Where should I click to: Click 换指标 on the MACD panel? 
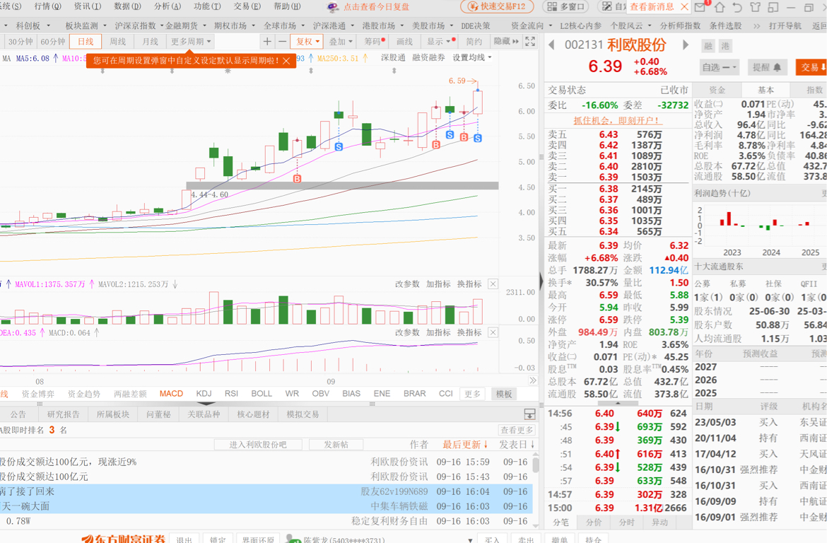[x=469, y=332]
